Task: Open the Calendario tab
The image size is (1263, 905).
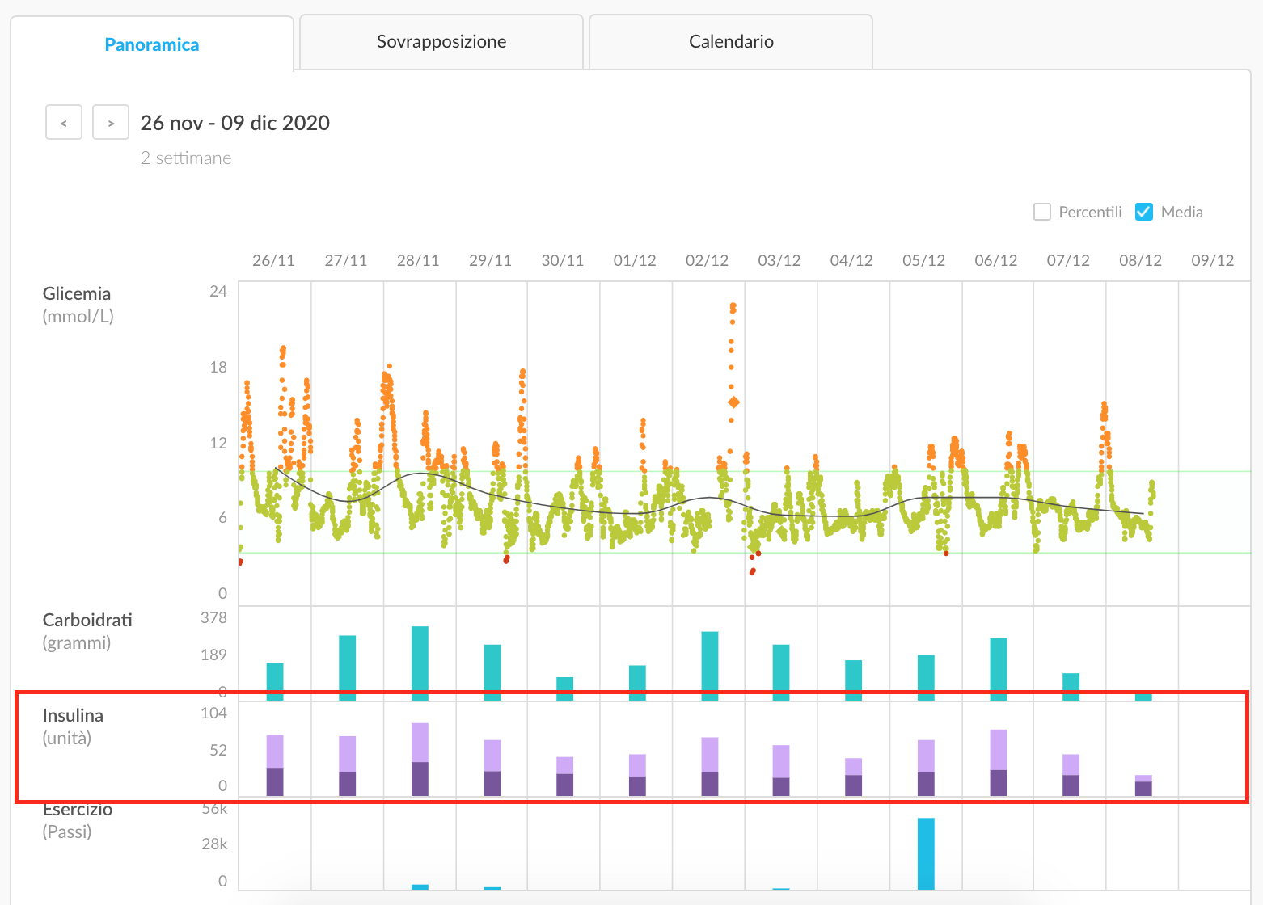Action: coord(731,42)
